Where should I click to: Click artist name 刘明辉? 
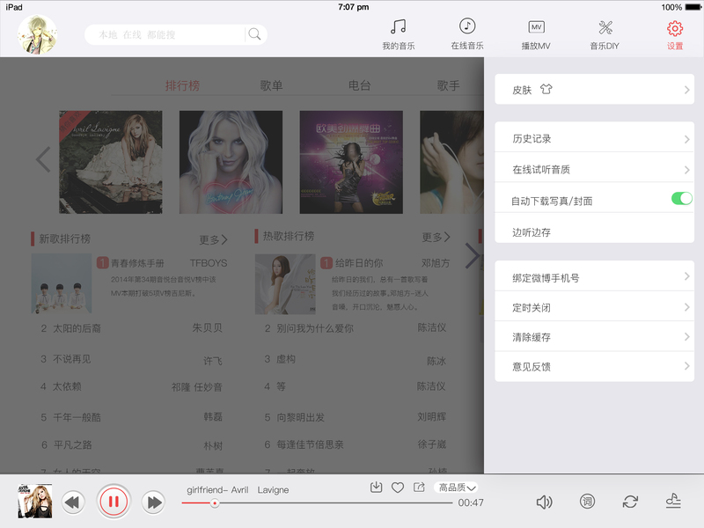431,417
